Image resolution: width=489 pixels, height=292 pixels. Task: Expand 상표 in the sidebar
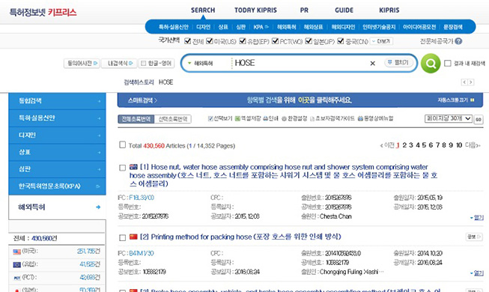point(58,152)
